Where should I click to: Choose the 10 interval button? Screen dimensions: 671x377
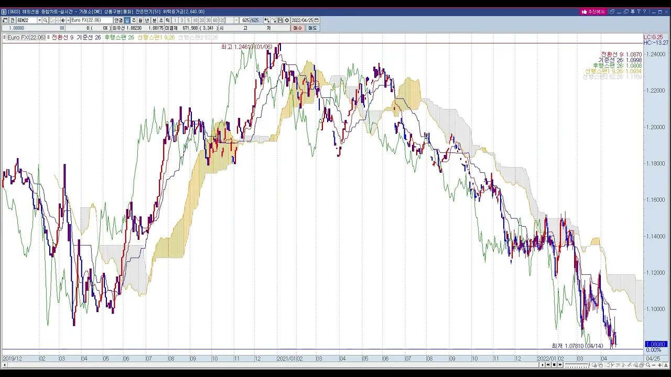(x=195, y=20)
